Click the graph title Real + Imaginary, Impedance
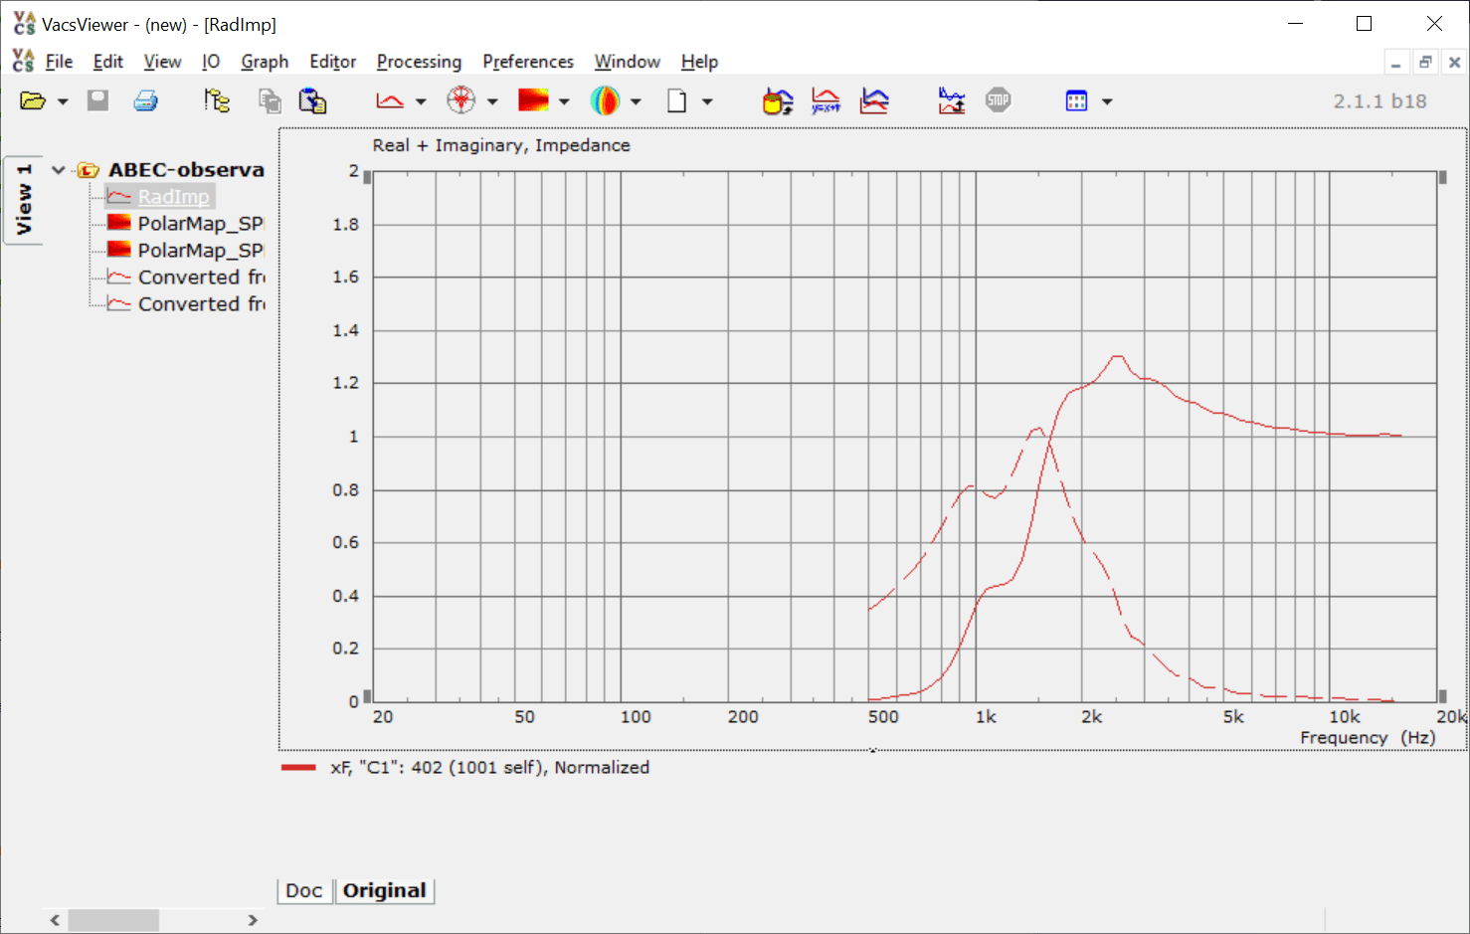This screenshot has height=934, width=1470. click(x=501, y=145)
